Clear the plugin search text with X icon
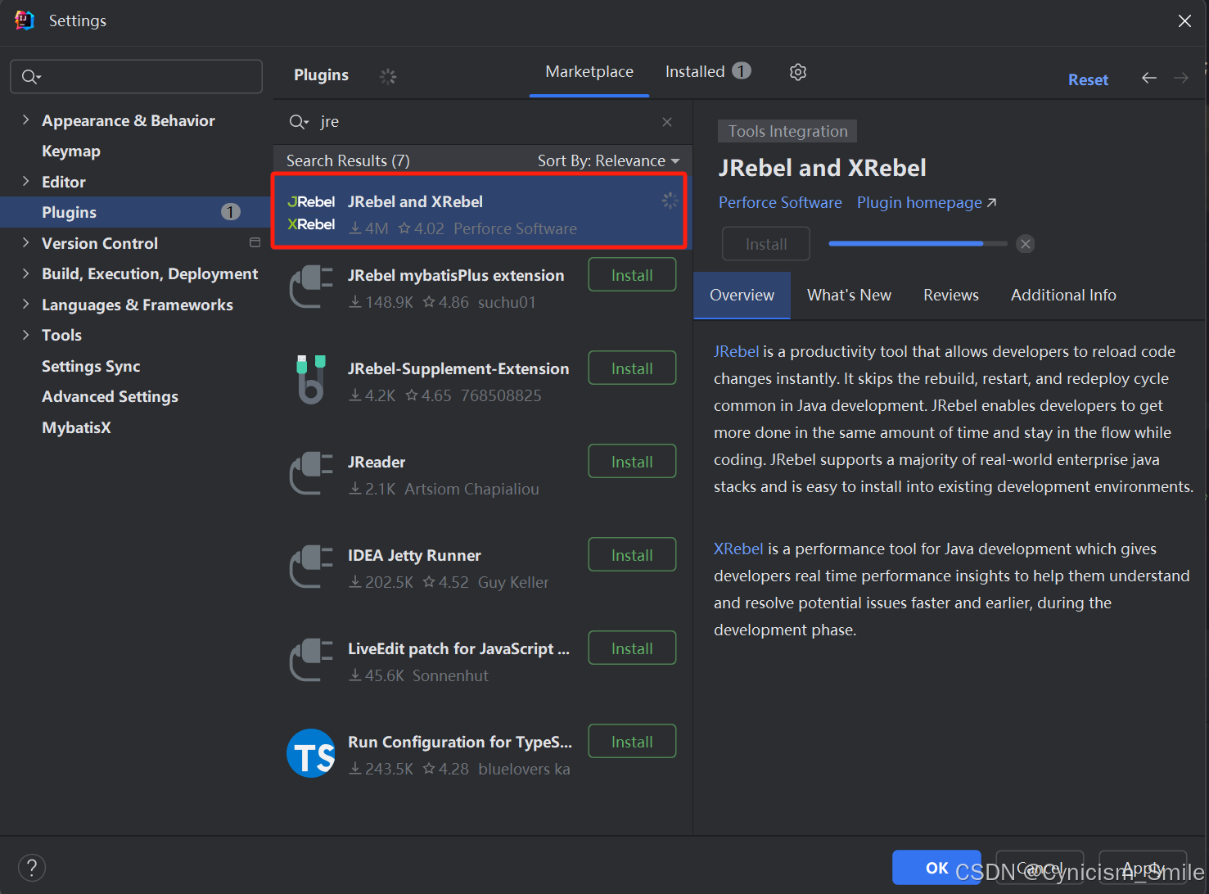The image size is (1209, 894). point(667,122)
